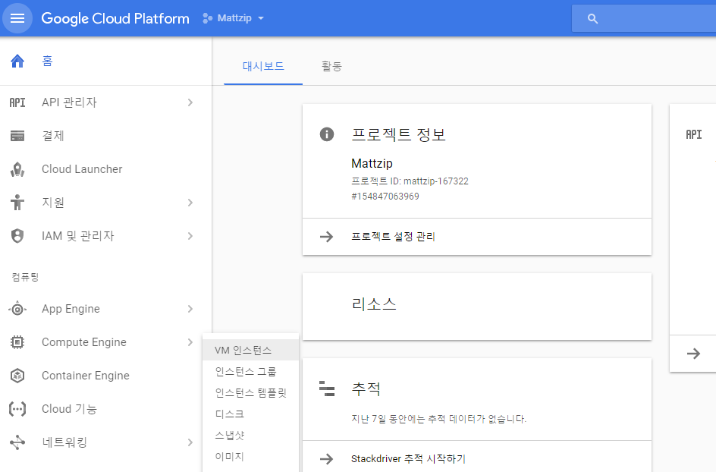716x472 pixels.
Task: Click the 컴퓨팅 section label
Action: click(x=26, y=277)
